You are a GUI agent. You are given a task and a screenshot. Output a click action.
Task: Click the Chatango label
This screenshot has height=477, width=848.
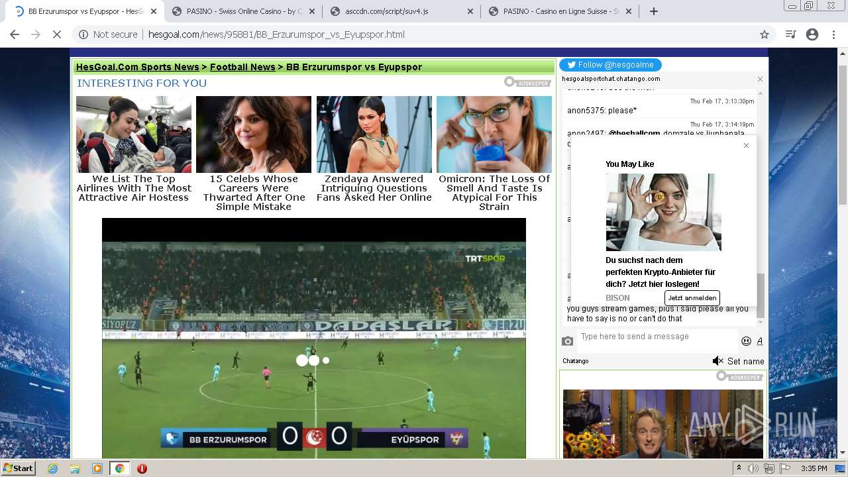point(576,361)
